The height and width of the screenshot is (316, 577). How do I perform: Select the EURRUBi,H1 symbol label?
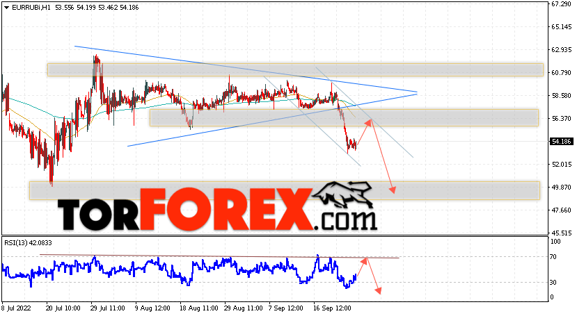pyautogui.click(x=31, y=8)
